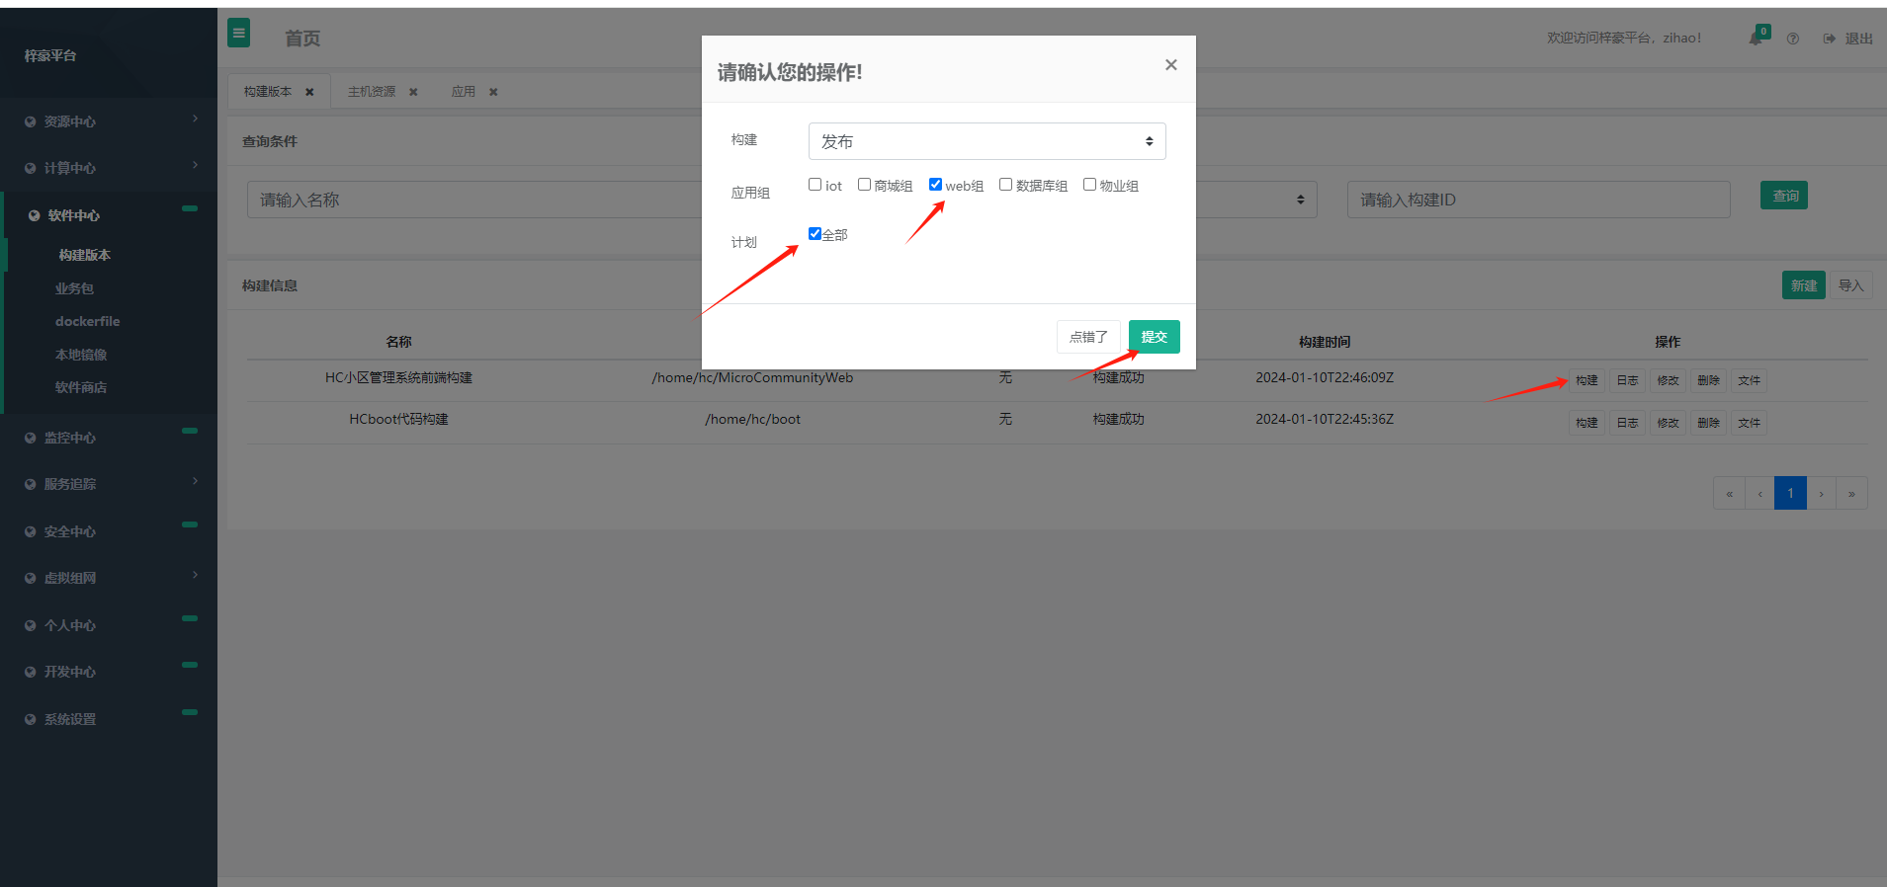This screenshot has height=887, width=1887.
Task: Open the notification bell icon
Action: tap(1757, 39)
